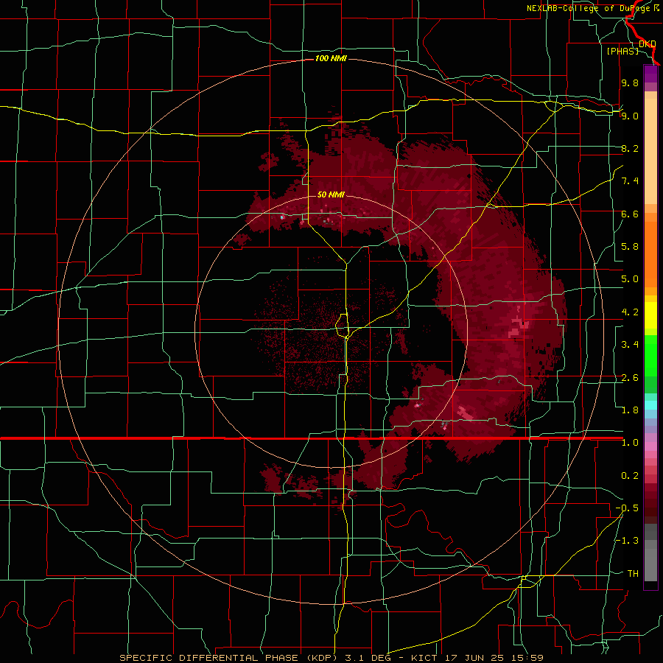Click the bright green band of the color bar
The height and width of the screenshot is (663, 663).
650,355
